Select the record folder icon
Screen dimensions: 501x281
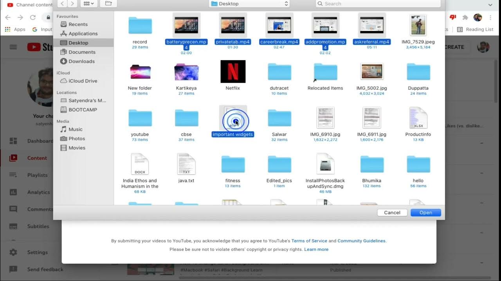pos(140,25)
